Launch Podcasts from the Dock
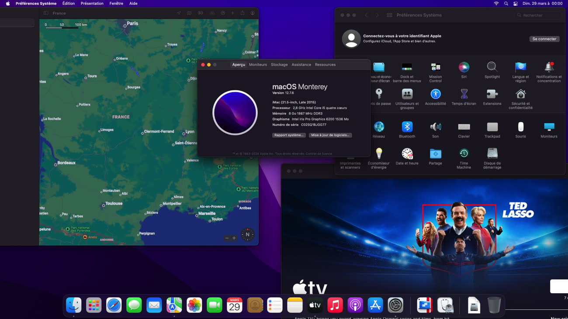The height and width of the screenshot is (319, 568). point(355,305)
